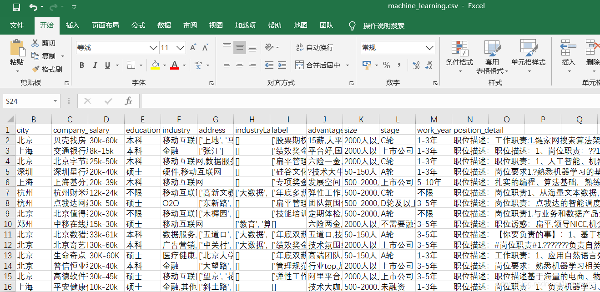Click 合并后居中 merge and center
The width and height of the screenshot is (600, 292).
click(x=318, y=65)
